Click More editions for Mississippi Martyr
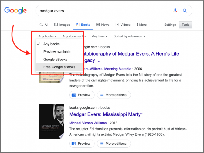204x153 pixels. 114,144
